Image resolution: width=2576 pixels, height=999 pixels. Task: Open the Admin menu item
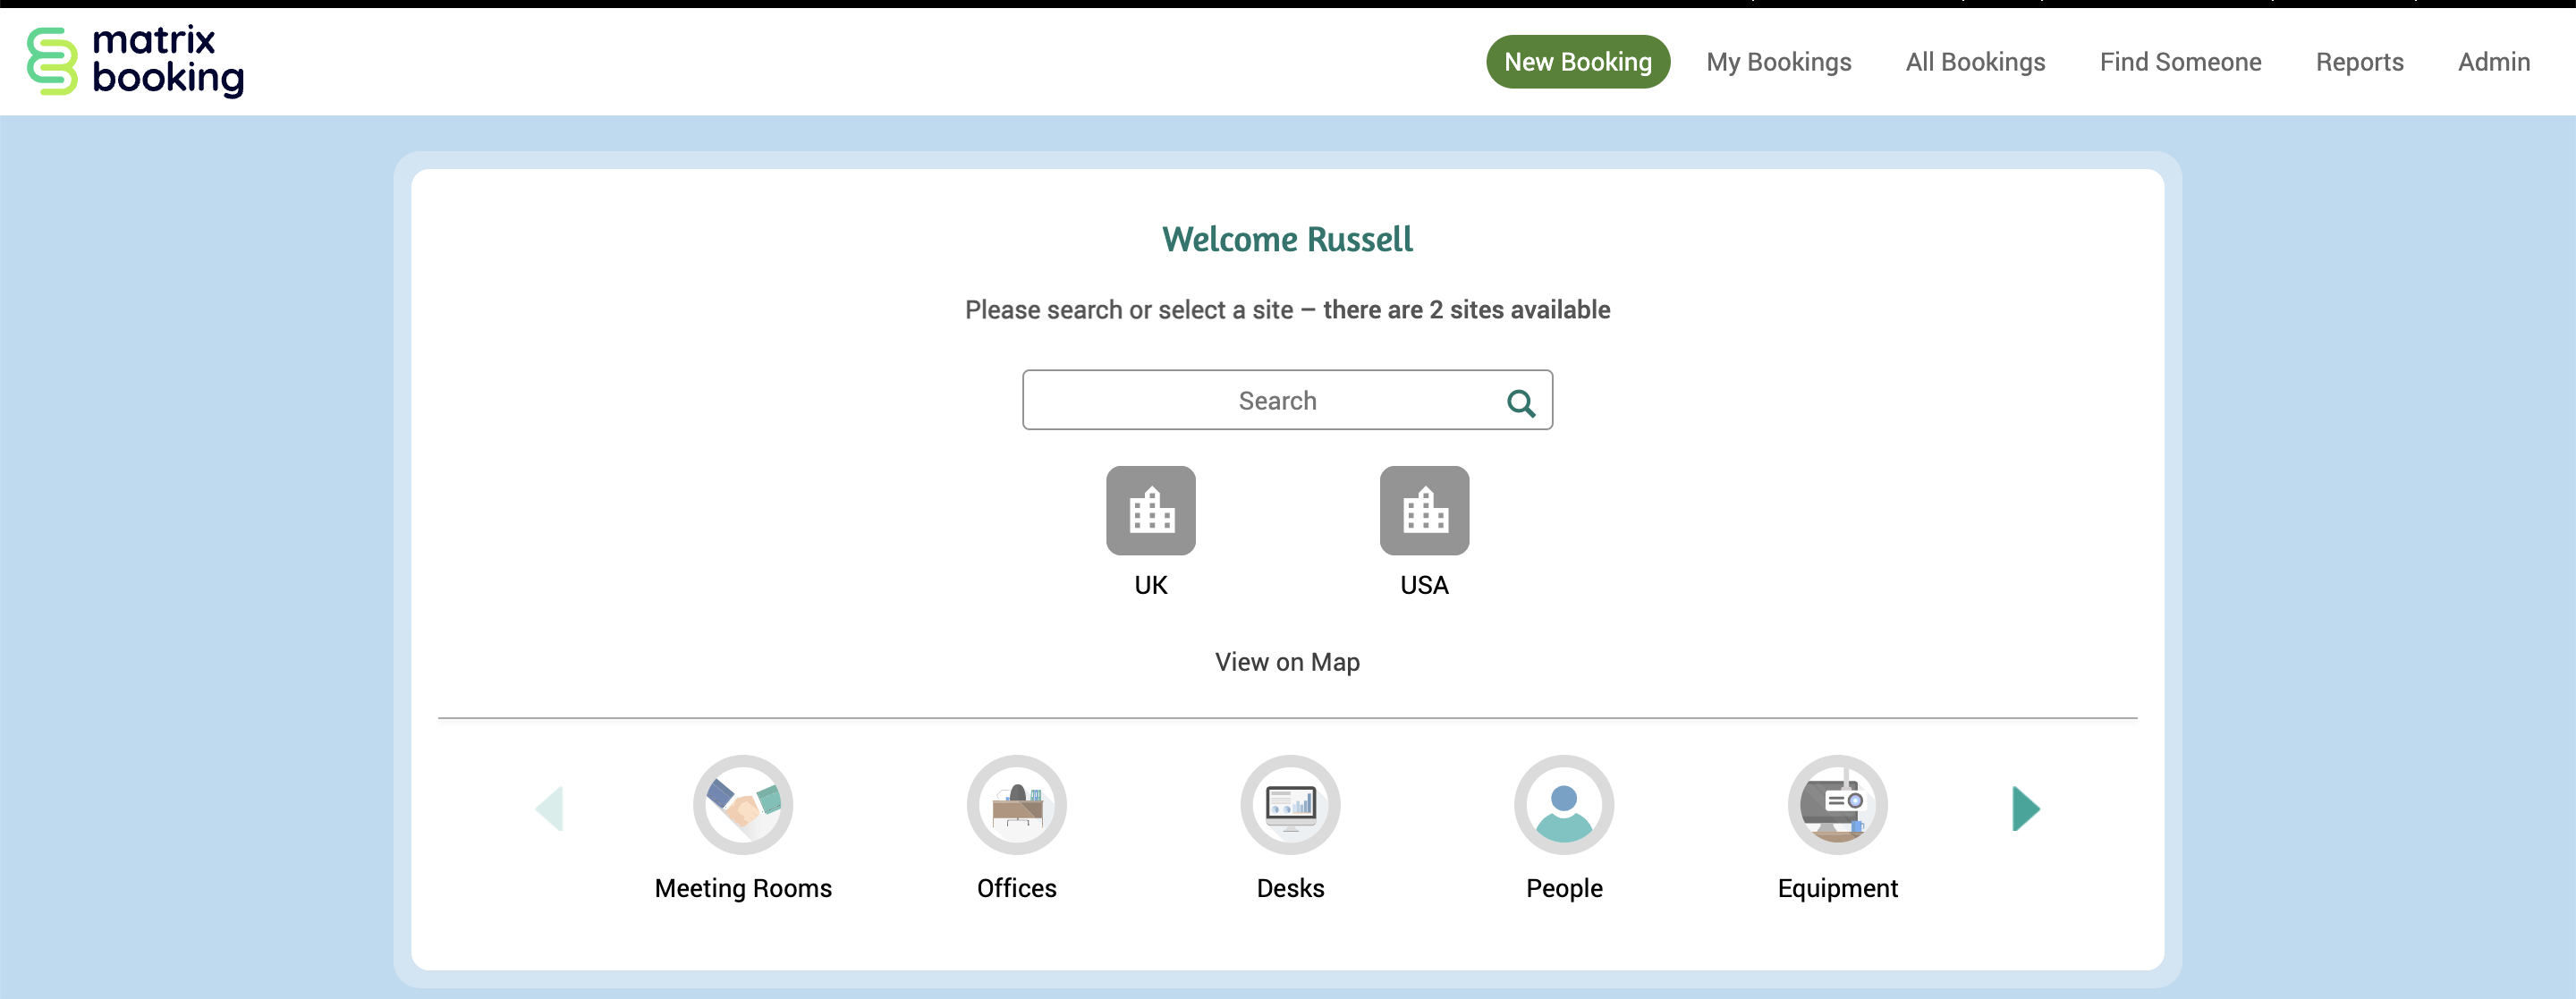click(2493, 62)
